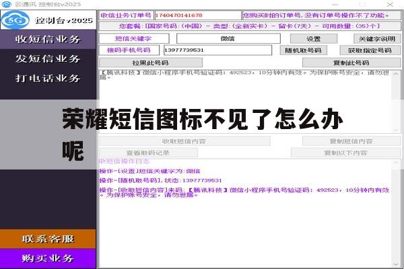404x269 pixels.
Task: Click the phone number field 13977739531
Action: 217,50
